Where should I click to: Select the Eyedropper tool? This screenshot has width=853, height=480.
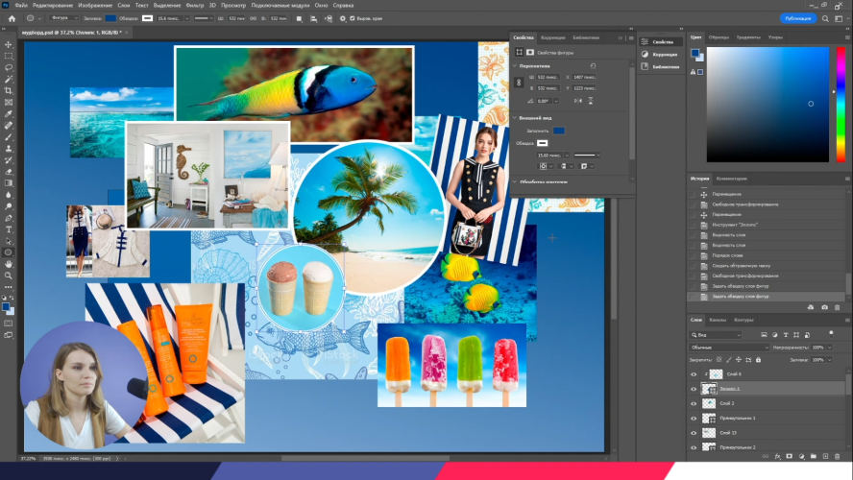click(8, 113)
